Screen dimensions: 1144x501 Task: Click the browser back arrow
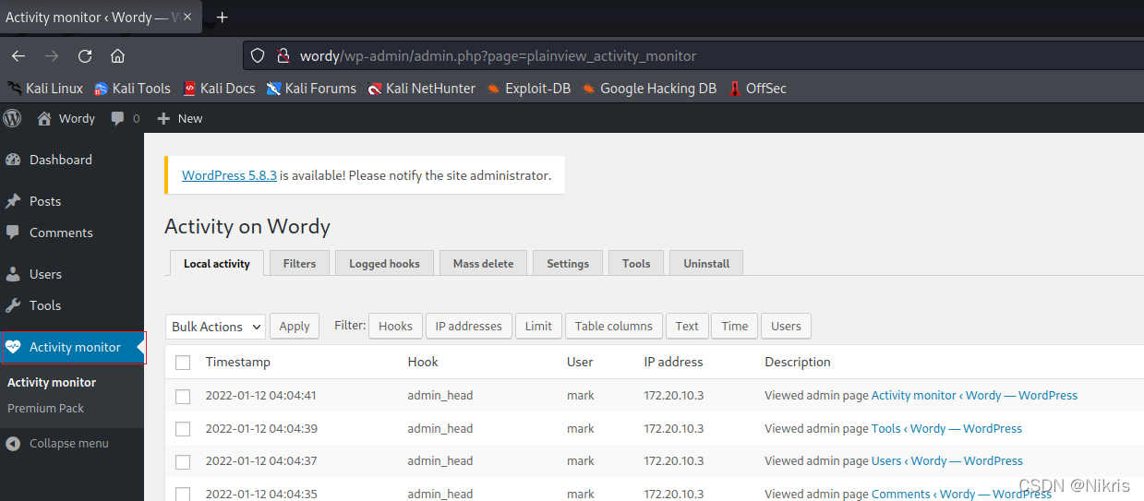coord(18,55)
